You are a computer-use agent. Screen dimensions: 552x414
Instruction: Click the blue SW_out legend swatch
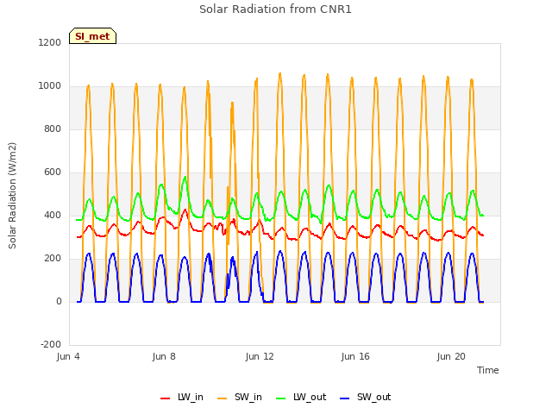pyautogui.click(x=345, y=398)
